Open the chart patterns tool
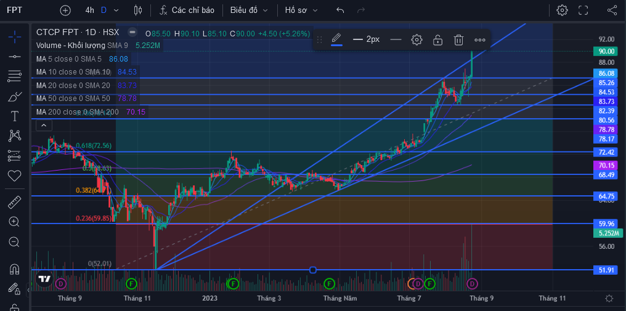The height and width of the screenshot is (311, 626). 15,135
